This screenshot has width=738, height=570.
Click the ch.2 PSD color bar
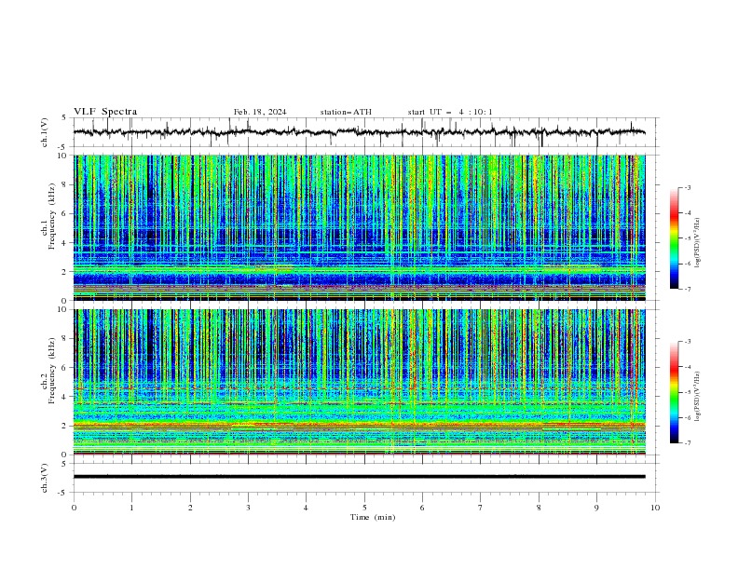675,392
